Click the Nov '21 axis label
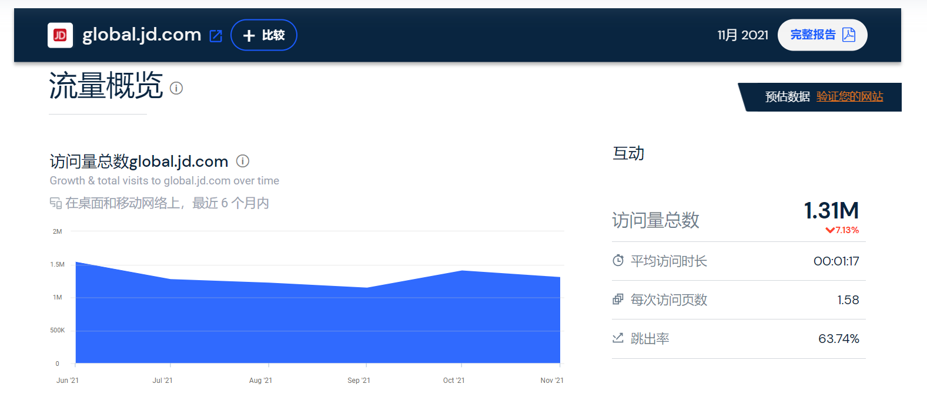 click(552, 381)
